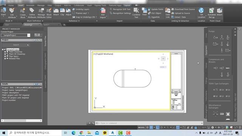This screenshot has width=242, height=136.
Task: Open the View ribbon tab
Action: (x=50, y=5)
